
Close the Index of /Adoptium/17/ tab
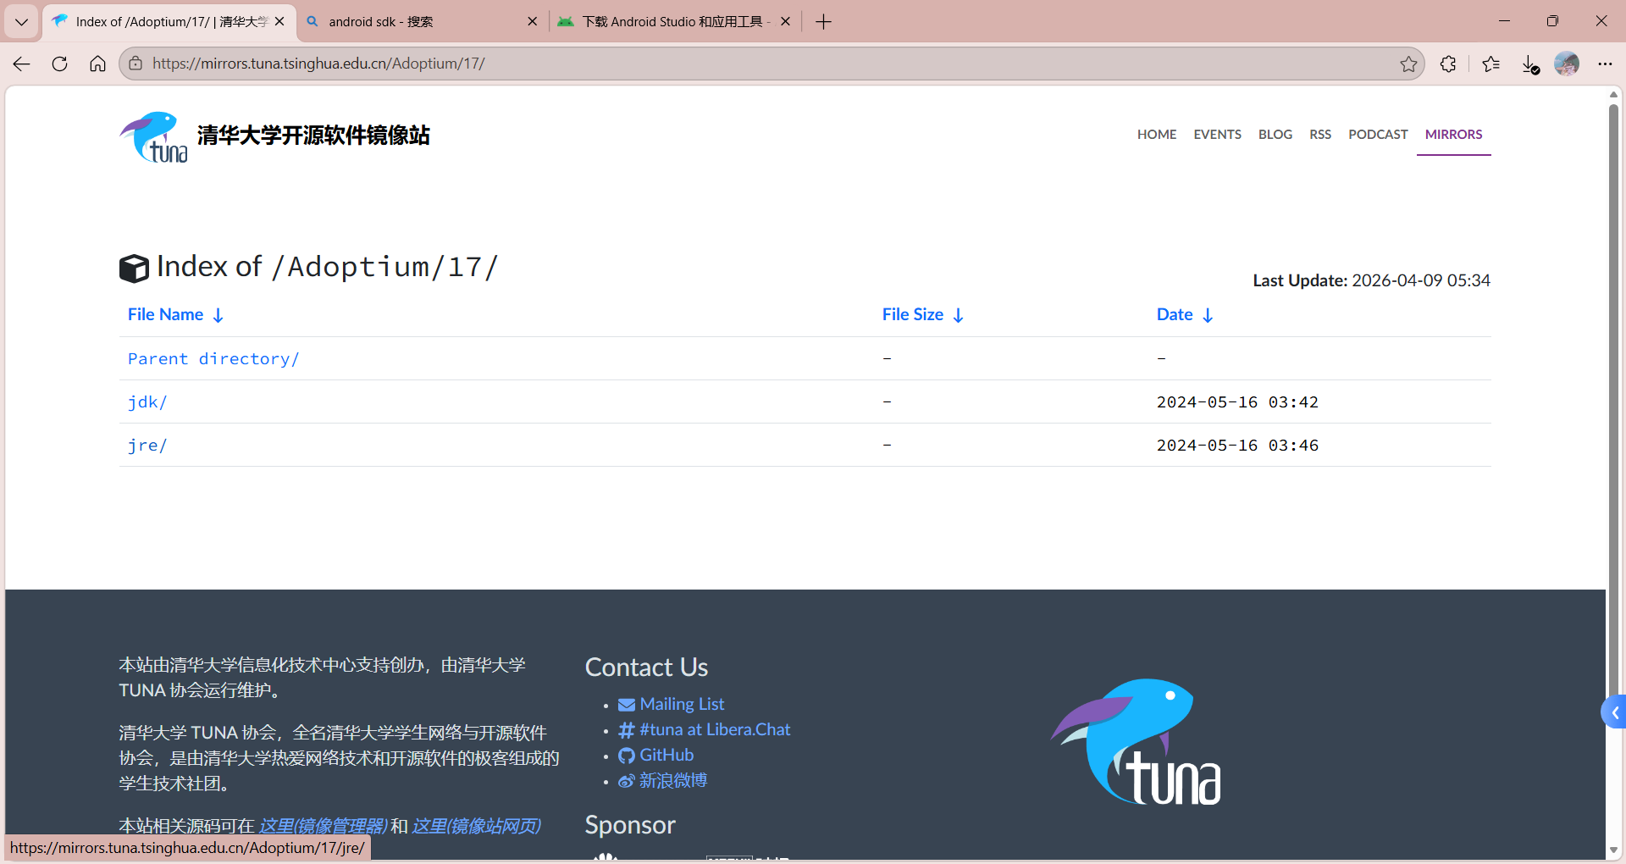[x=279, y=22]
